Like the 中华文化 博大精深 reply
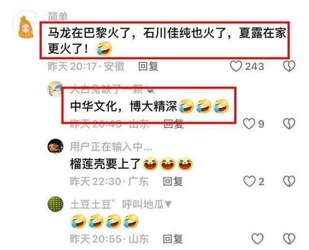Image resolution: width=309 pixels, height=250 pixels. (x=249, y=124)
